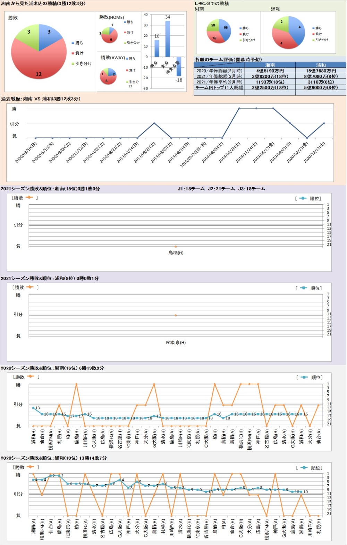Click the orange data point in 2021 浦和 chart

pos(176,315)
